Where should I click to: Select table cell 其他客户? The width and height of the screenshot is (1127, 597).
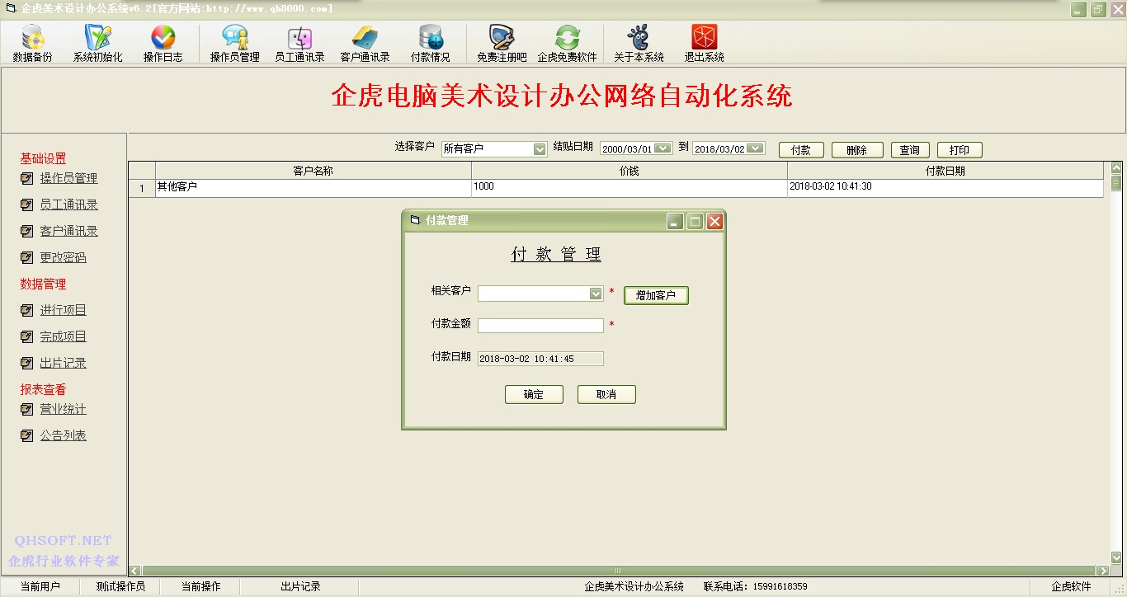(x=314, y=187)
